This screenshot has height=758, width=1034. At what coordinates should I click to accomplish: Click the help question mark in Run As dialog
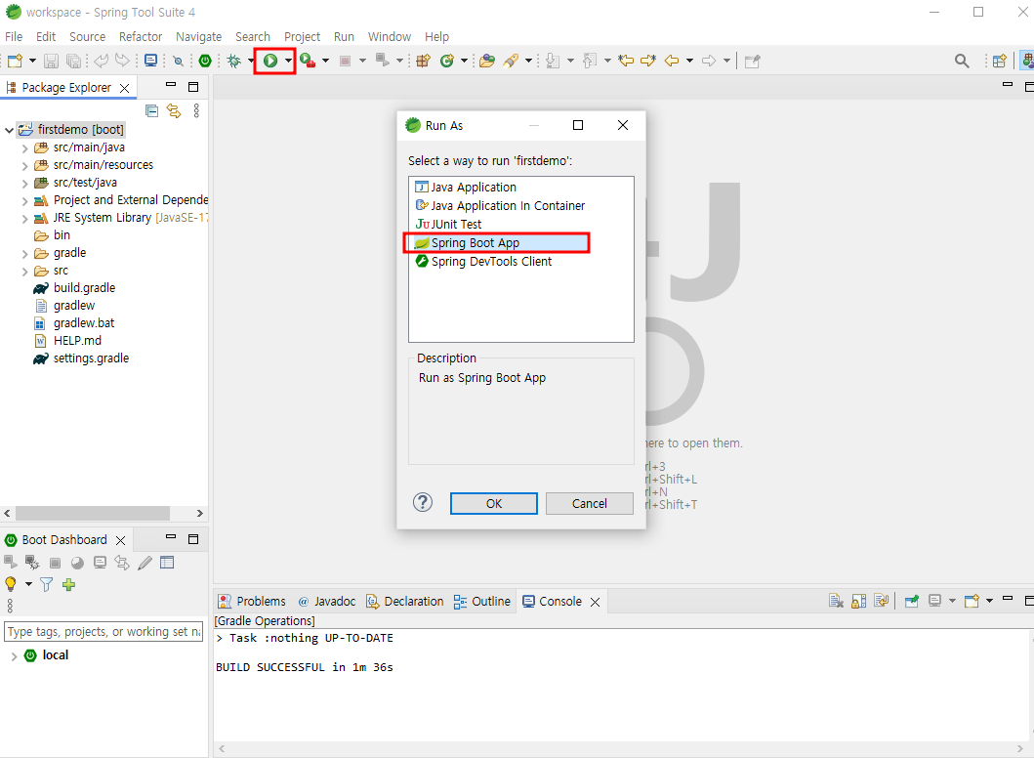click(423, 503)
